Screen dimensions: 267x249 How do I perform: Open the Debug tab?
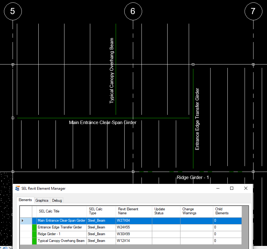coord(57,200)
